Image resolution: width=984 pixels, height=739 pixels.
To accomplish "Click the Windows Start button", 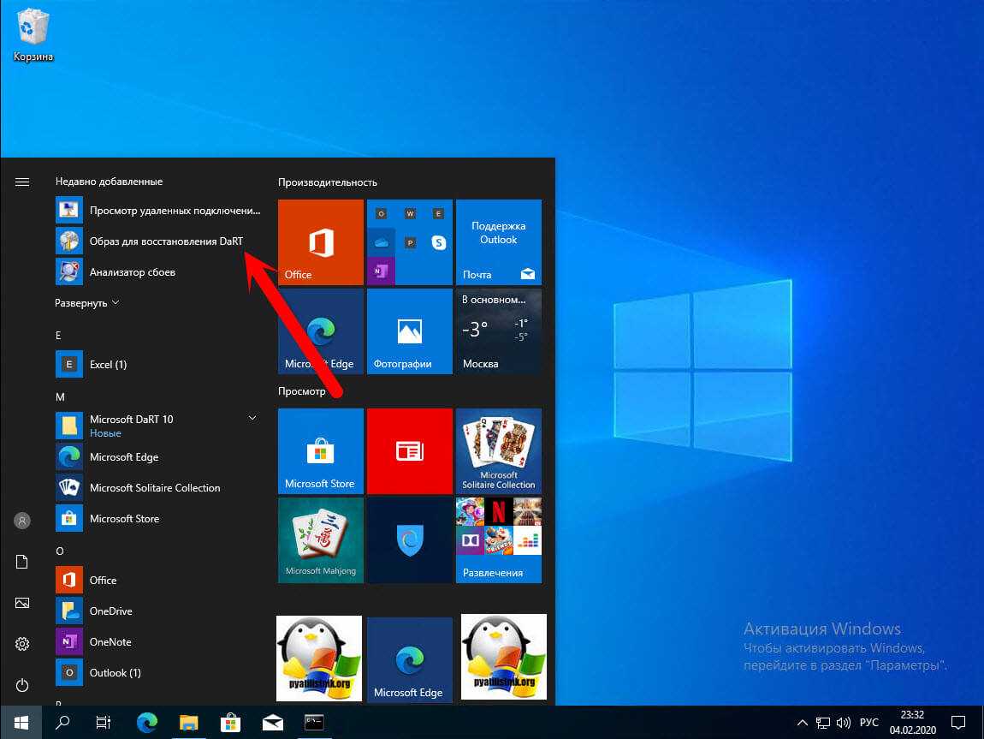I will pos(21,722).
